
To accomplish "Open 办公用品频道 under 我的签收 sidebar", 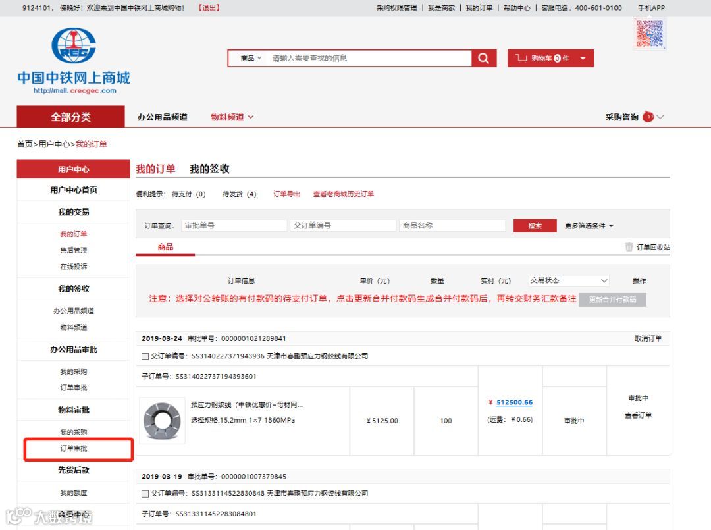I will click(74, 311).
